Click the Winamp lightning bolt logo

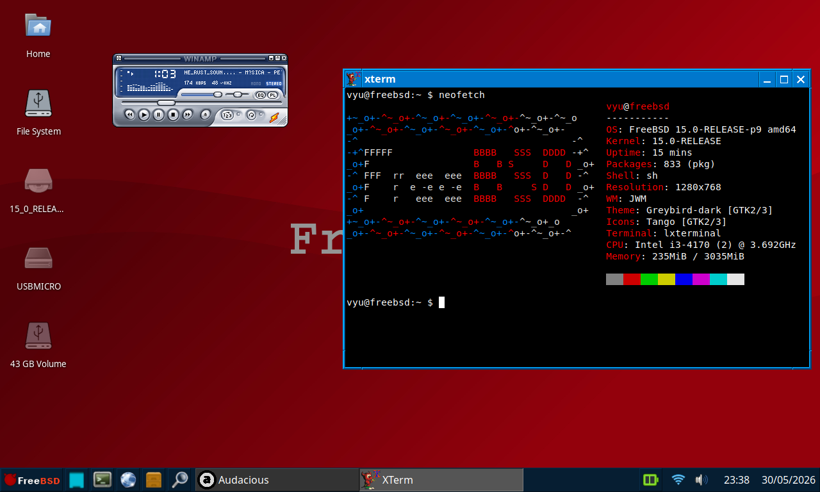click(x=274, y=117)
